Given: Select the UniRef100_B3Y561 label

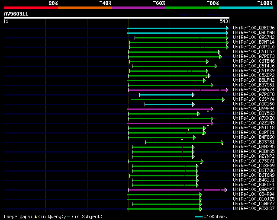Looking at the screenshot, I should pos(254,85).
